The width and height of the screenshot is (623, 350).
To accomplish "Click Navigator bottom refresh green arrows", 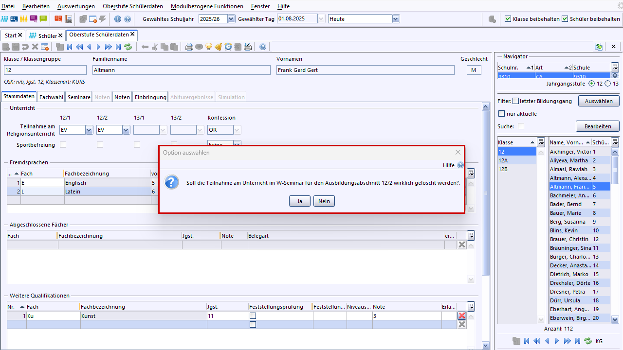I will pos(588,341).
